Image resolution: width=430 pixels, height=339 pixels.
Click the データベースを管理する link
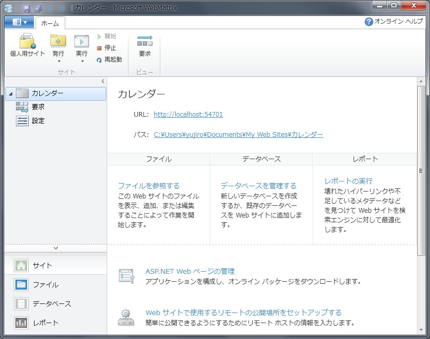260,186
